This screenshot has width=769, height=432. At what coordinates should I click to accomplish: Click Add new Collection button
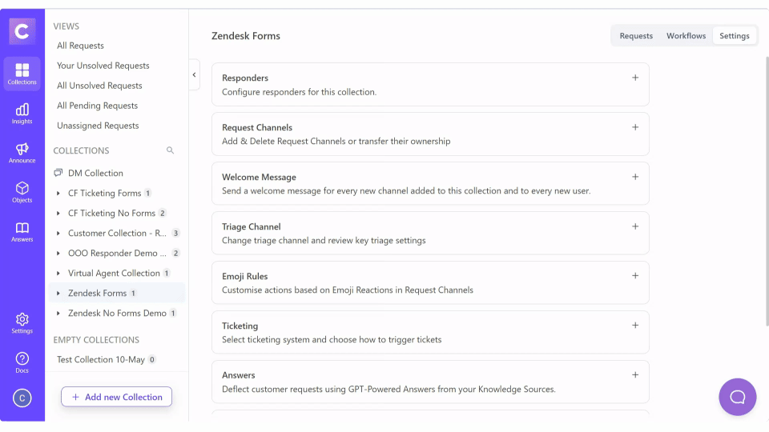(x=116, y=397)
